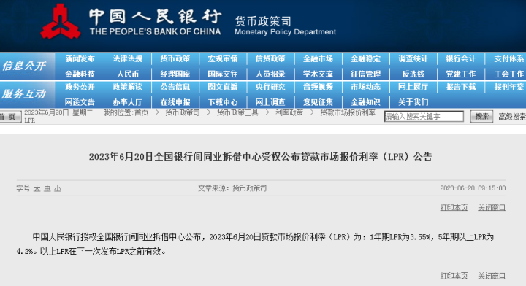Image resolution: width=526 pixels, height=286 pixels.
Task: Set font size to 大 (large)
Action: pos(37,188)
